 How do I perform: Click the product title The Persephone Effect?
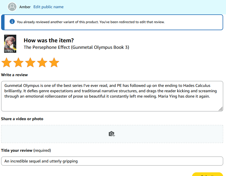click(x=76, y=47)
